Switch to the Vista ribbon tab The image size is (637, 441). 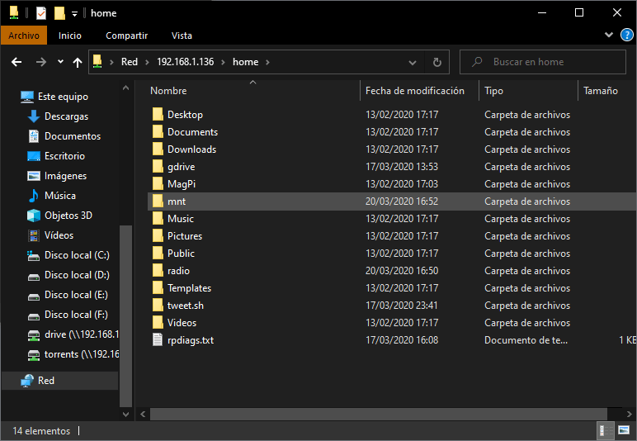coord(182,36)
